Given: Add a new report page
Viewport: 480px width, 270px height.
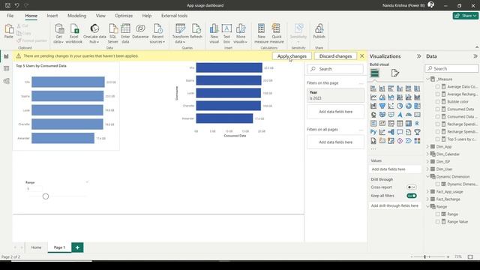Looking at the screenshot, I should 77,247.
